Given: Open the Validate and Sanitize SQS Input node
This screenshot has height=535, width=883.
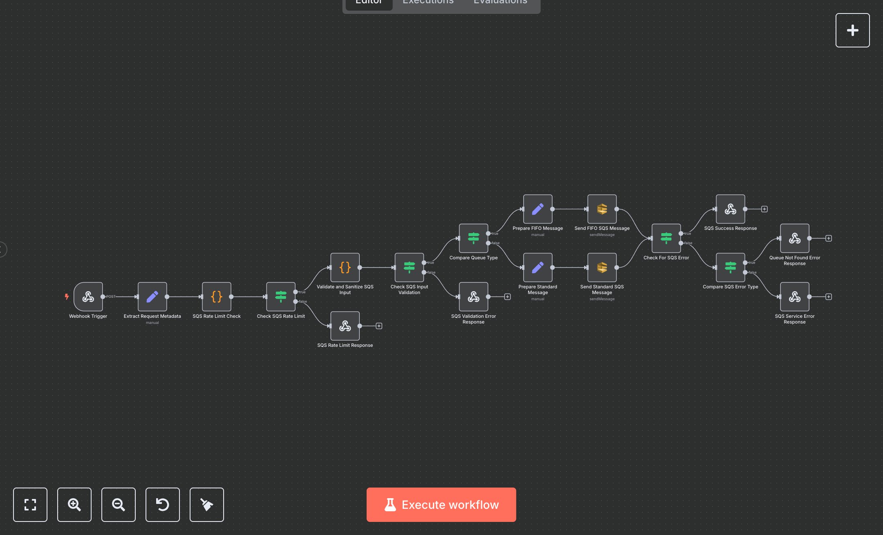Looking at the screenshot, I should pos(345,268).
